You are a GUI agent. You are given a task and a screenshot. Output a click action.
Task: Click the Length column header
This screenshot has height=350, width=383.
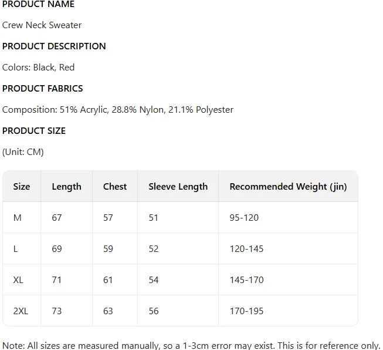tap(66, 187)
